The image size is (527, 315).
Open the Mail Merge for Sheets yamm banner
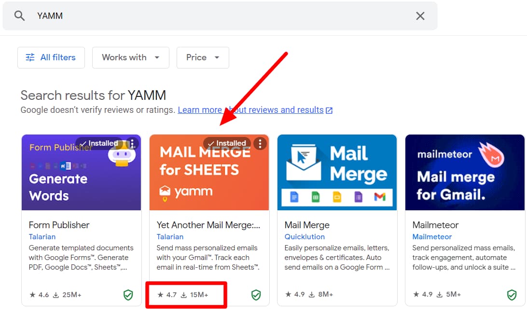point(209,173)
